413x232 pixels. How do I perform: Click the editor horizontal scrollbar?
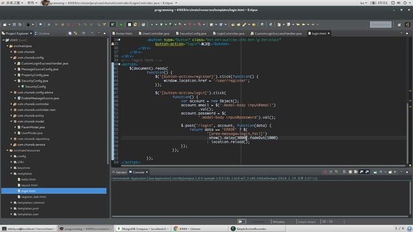coord(263,166)
